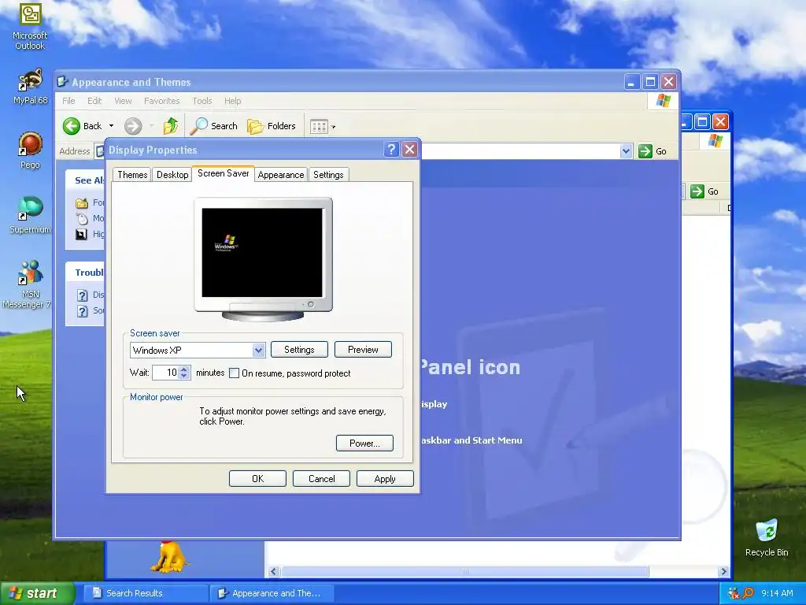806x605 pixels.
Task: Click the Power... button
Action: pyautogui.click(x=364, y=444)
